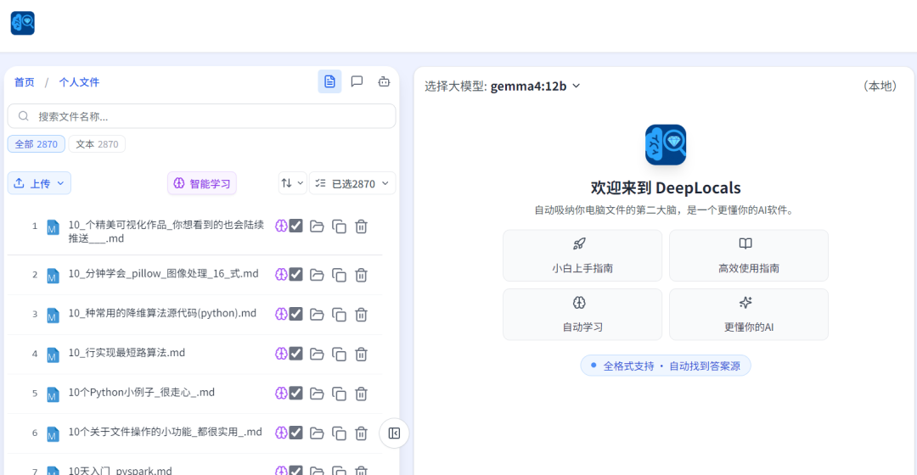The image size is (917, 475).
Task: Delete the 10_行实现最短路算法 file
Action: click(x=362, y=354)
